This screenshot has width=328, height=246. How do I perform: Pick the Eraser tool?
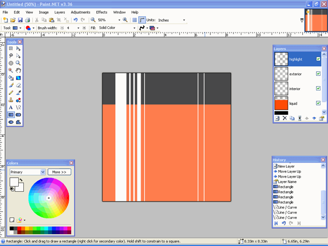[x=18, y=85]
